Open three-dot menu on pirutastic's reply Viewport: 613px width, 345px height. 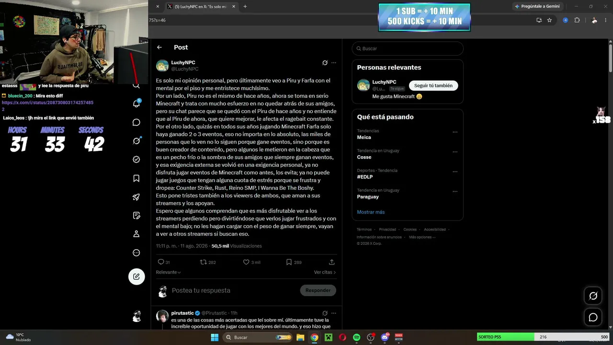[x=334, y=313]
